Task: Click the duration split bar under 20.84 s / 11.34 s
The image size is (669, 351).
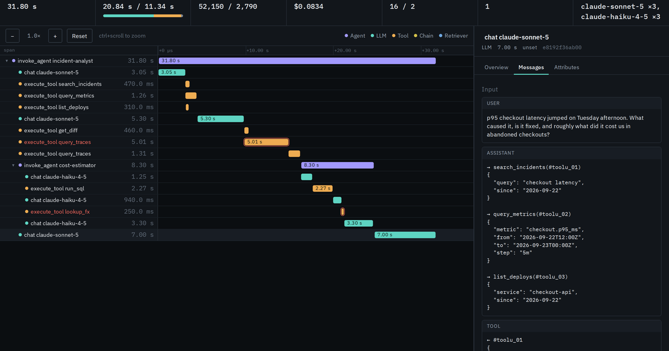Action: [x=143, y=16]
